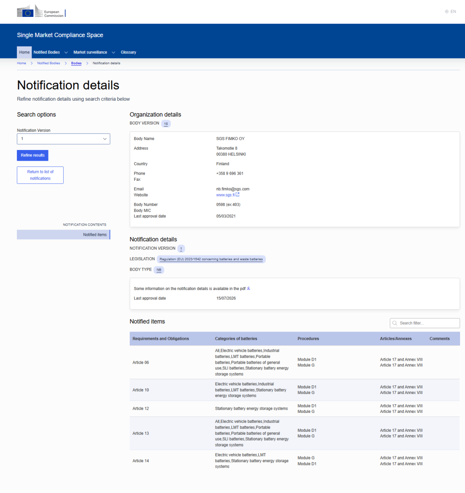Screen dimensions: 465x493
Task: Select the Article 14 row cell
Action: [141, 461]
